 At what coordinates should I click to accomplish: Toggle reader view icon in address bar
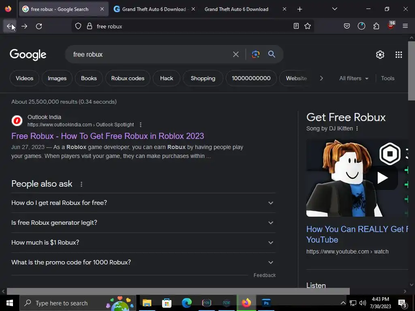[x=296, y=26]
